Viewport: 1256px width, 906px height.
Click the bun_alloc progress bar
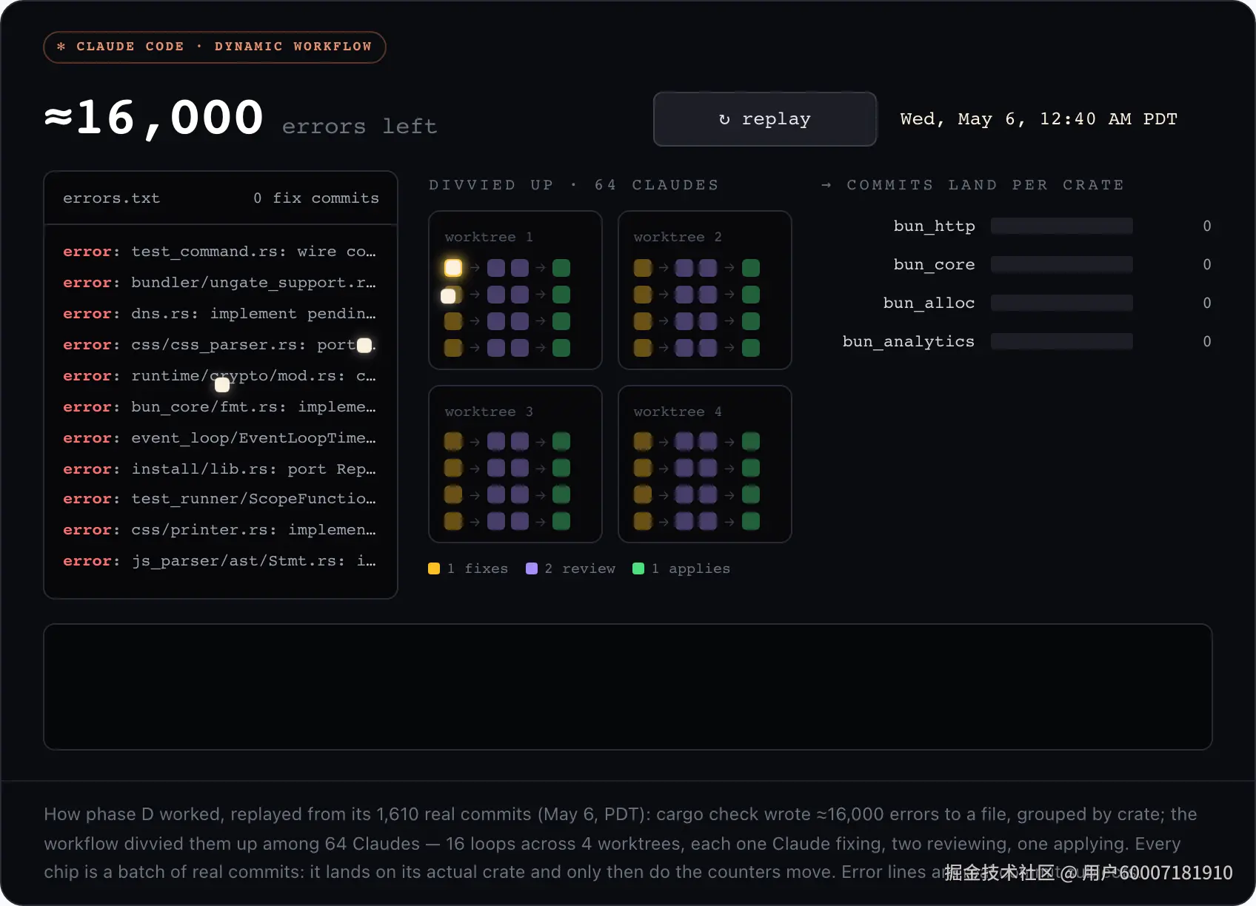point(1062,303)
